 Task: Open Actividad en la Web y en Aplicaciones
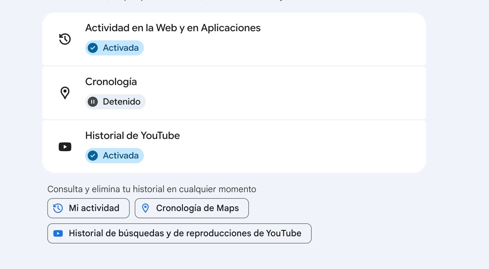[x=173, y=28]
